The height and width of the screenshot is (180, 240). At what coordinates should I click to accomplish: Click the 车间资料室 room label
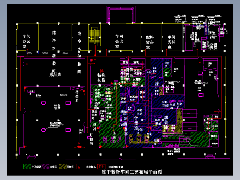(171, 42)
